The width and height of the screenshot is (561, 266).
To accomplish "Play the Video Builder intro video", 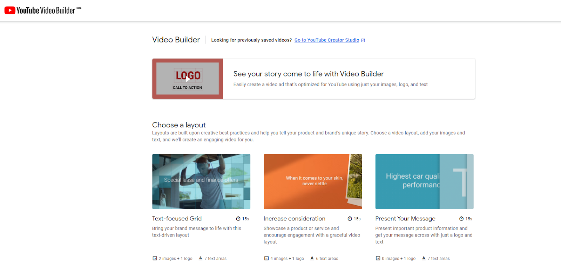I will tap(188, 79).
